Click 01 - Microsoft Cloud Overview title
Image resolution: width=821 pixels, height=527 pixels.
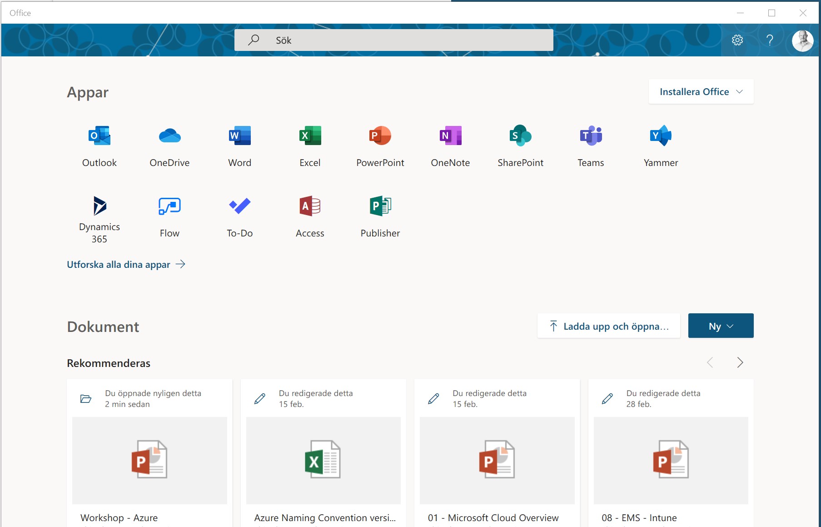[x=493, y=518]
